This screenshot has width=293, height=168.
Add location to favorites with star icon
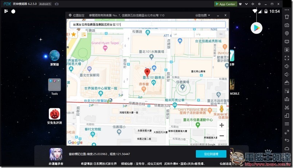pyautogui.click(x=74, y=34)
